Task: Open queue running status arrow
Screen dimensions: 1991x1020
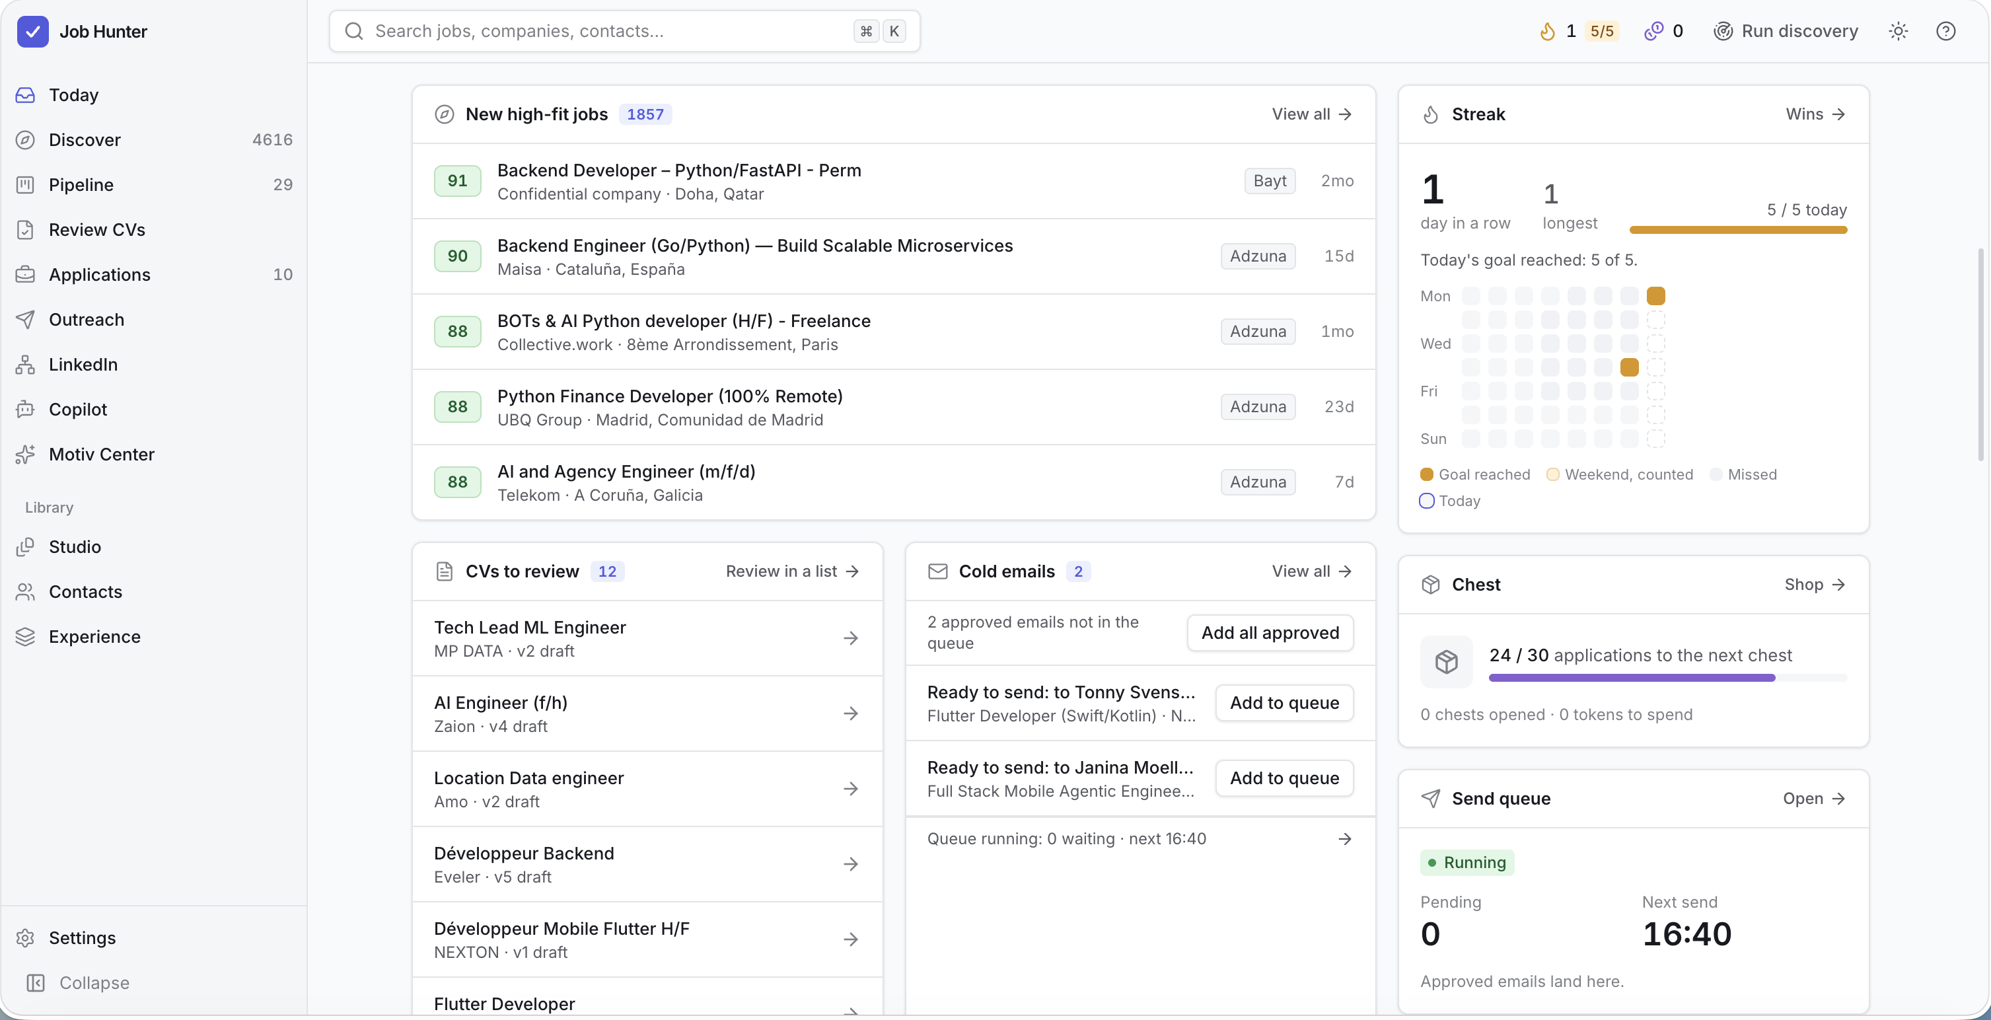Action: [1345, 838]
